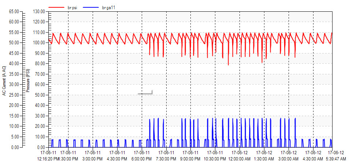Click the '3:00:00 AM' time label
The height and width of the screenshot is (163, 349).
point(289,159)
